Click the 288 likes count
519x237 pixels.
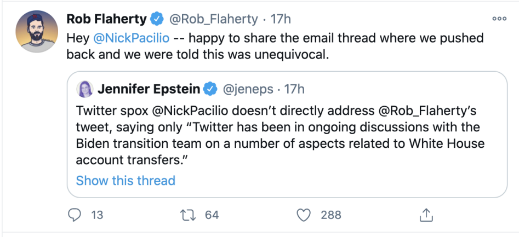pos(331,215)
